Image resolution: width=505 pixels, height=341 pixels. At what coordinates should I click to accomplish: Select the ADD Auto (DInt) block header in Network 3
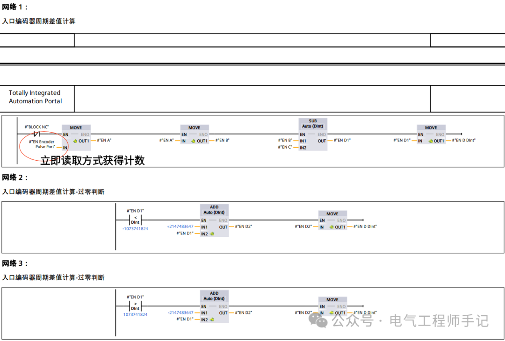214,296
